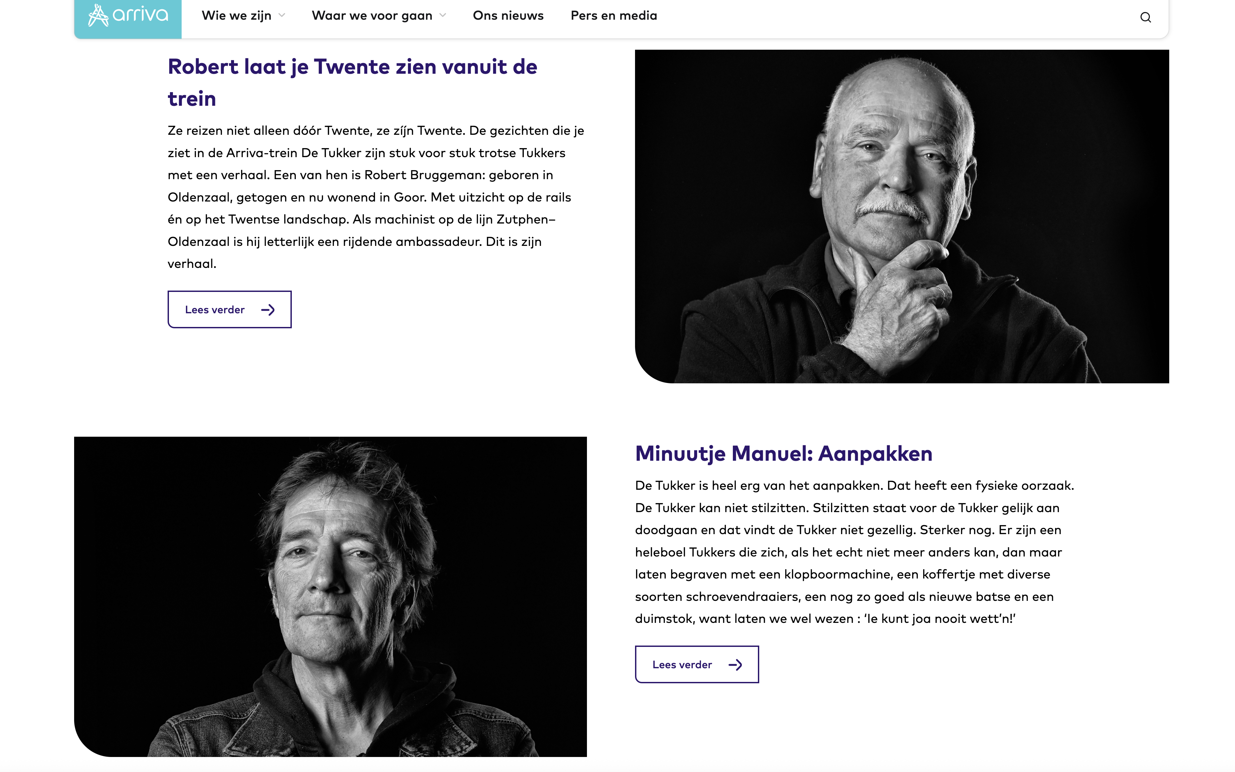Click the Robert story intro paragraph
This screenshot has height=772, width=1235.
[x=376, y=197]
